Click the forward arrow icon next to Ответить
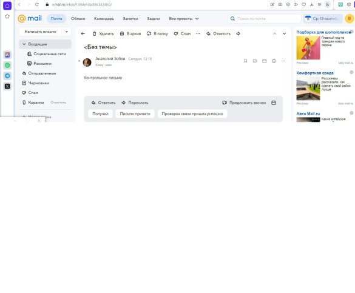Image resolution: width=355 pixels, height=293 pixels. pyautogui.click(x=238, y=34)
